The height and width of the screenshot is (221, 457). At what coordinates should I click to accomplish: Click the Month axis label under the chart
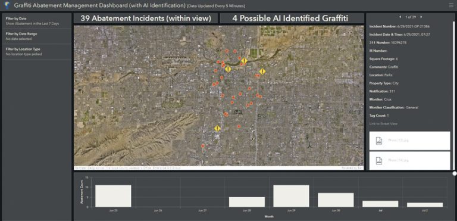[x=270, y=216]
